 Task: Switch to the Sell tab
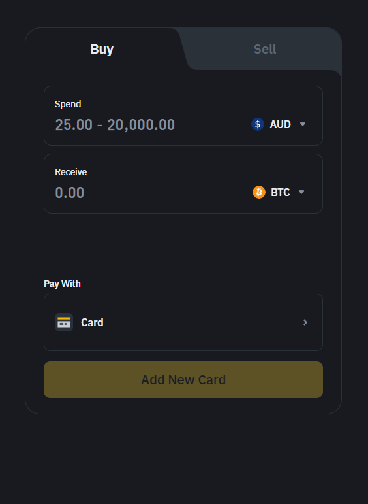point(265,49)
